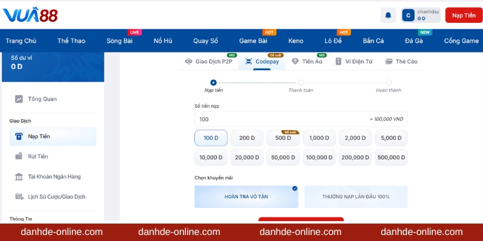
Task: Choose the 500 D recommended amount
Action: pos(283,138)
